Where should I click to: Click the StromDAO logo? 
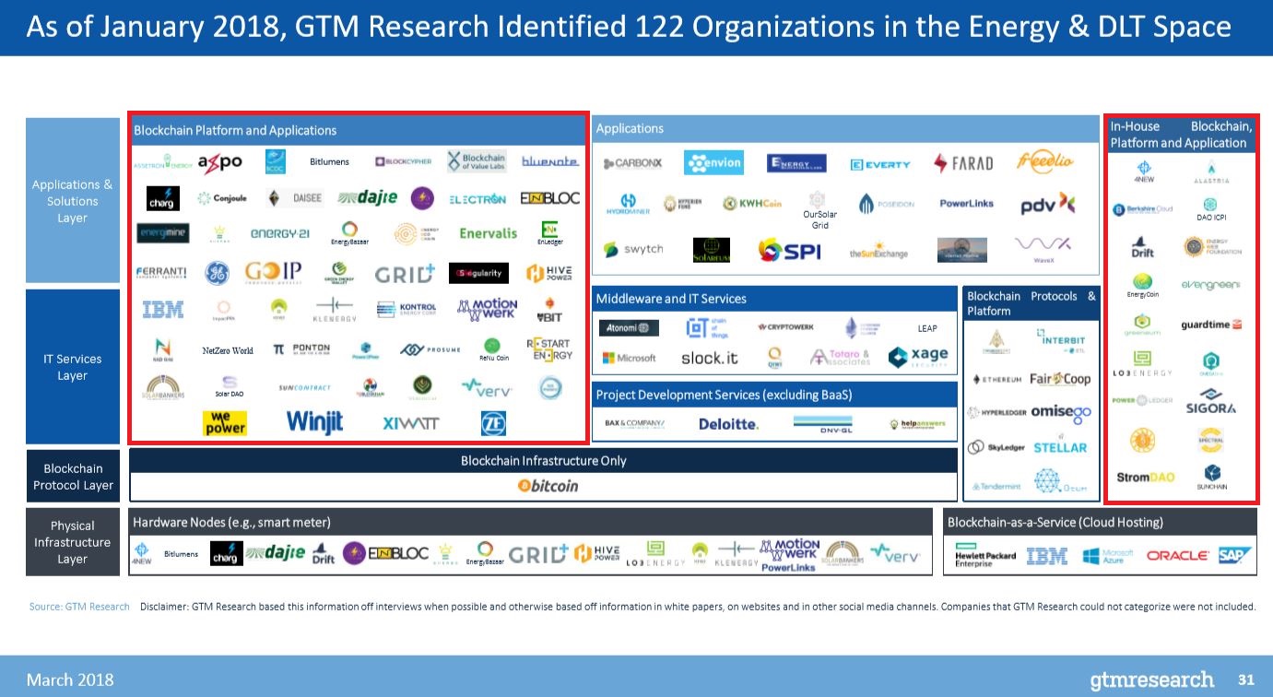[1145, 478]
